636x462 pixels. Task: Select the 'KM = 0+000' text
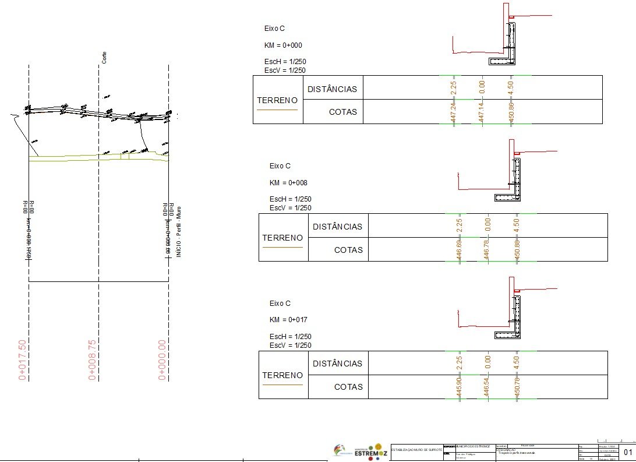tap(283, 45)
